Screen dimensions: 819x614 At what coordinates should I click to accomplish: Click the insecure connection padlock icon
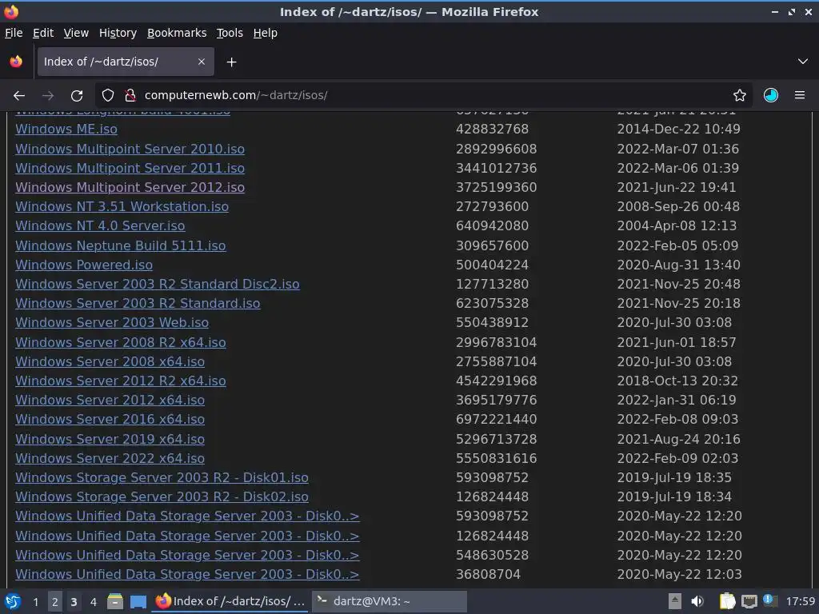point(130,96)
